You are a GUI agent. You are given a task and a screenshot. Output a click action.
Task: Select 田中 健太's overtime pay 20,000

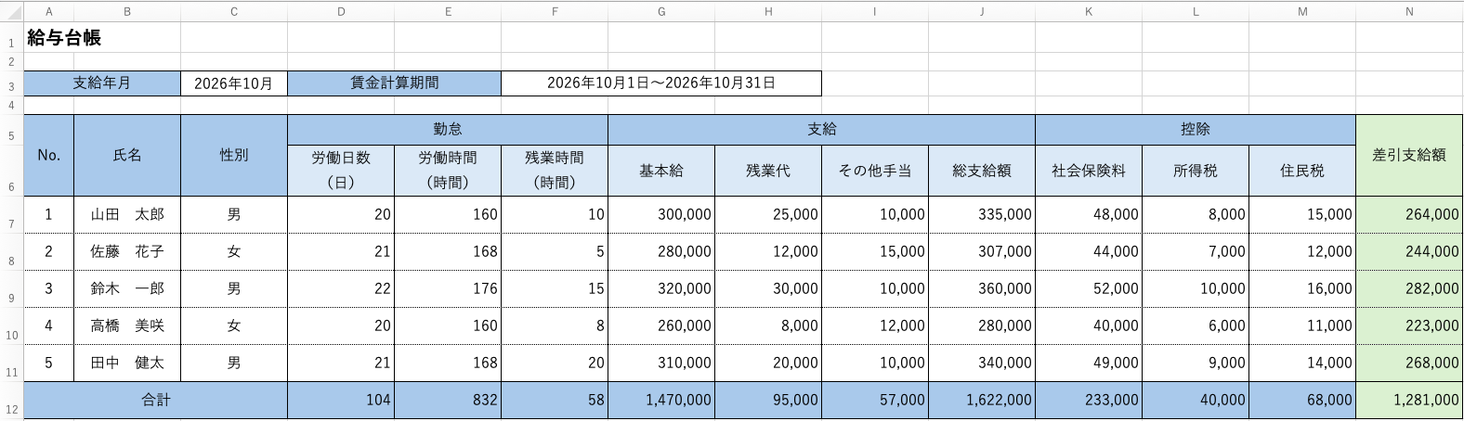click(768, 364)
